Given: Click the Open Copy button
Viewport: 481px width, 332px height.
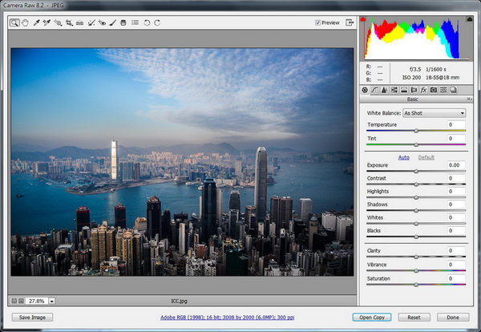Looking at the screenshot, I should tap(373, 317).
